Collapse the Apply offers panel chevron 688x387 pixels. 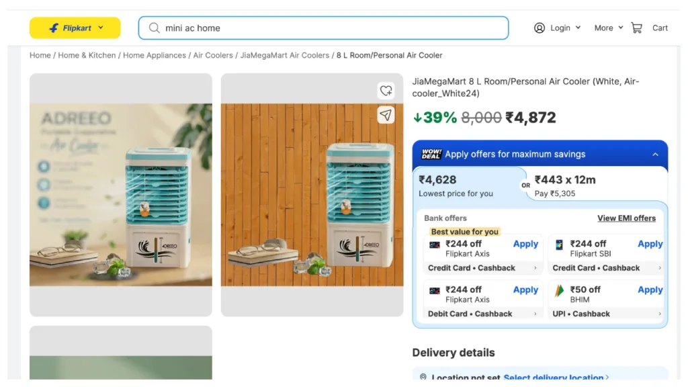tap(656, 155)
